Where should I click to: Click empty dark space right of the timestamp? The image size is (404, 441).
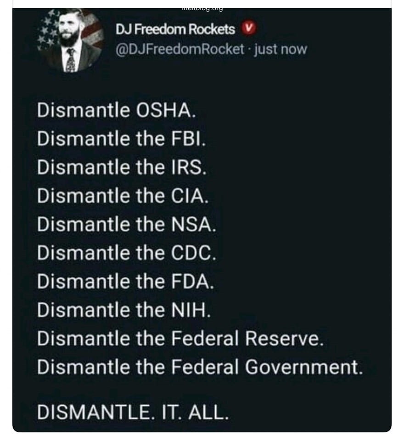click(x=349, y=49)
